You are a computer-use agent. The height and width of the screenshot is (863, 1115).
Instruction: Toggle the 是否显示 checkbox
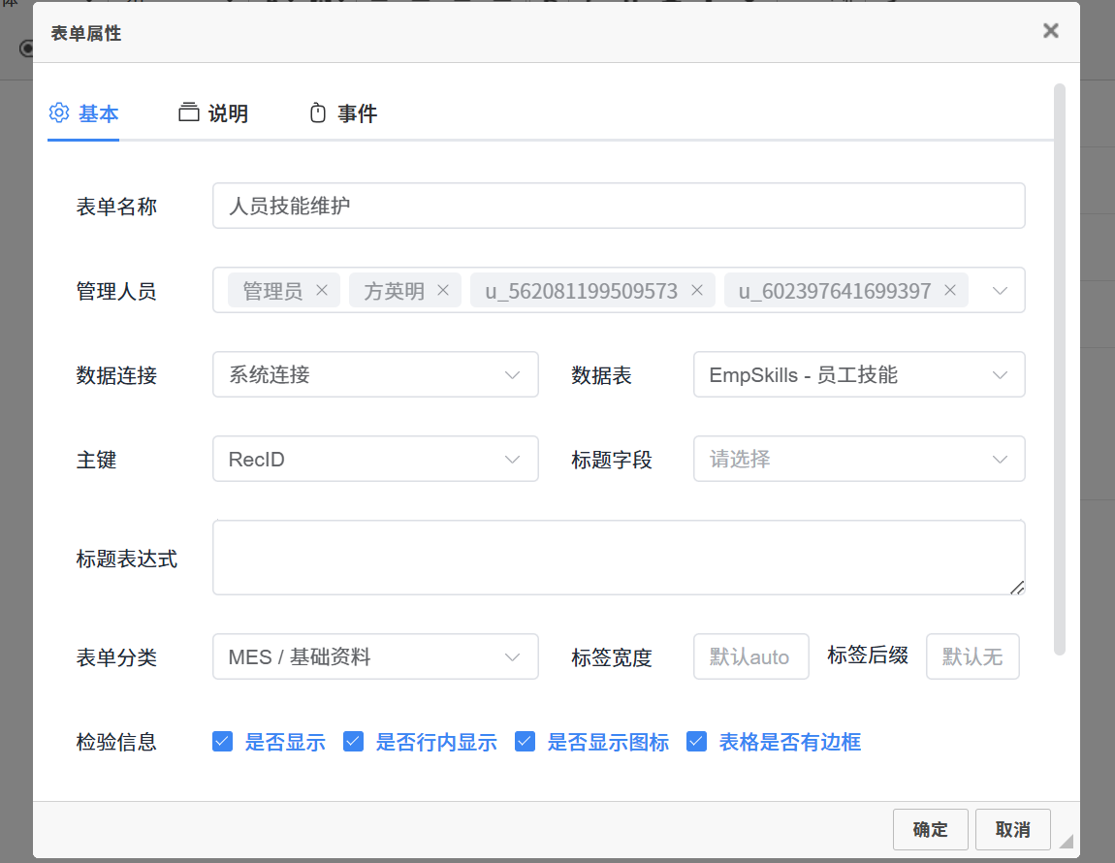(x=223, y=743)
